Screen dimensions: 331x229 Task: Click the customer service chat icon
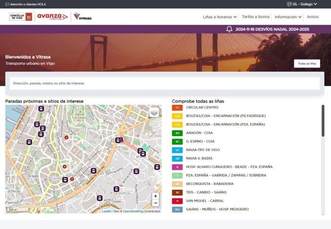pos(7,4)
